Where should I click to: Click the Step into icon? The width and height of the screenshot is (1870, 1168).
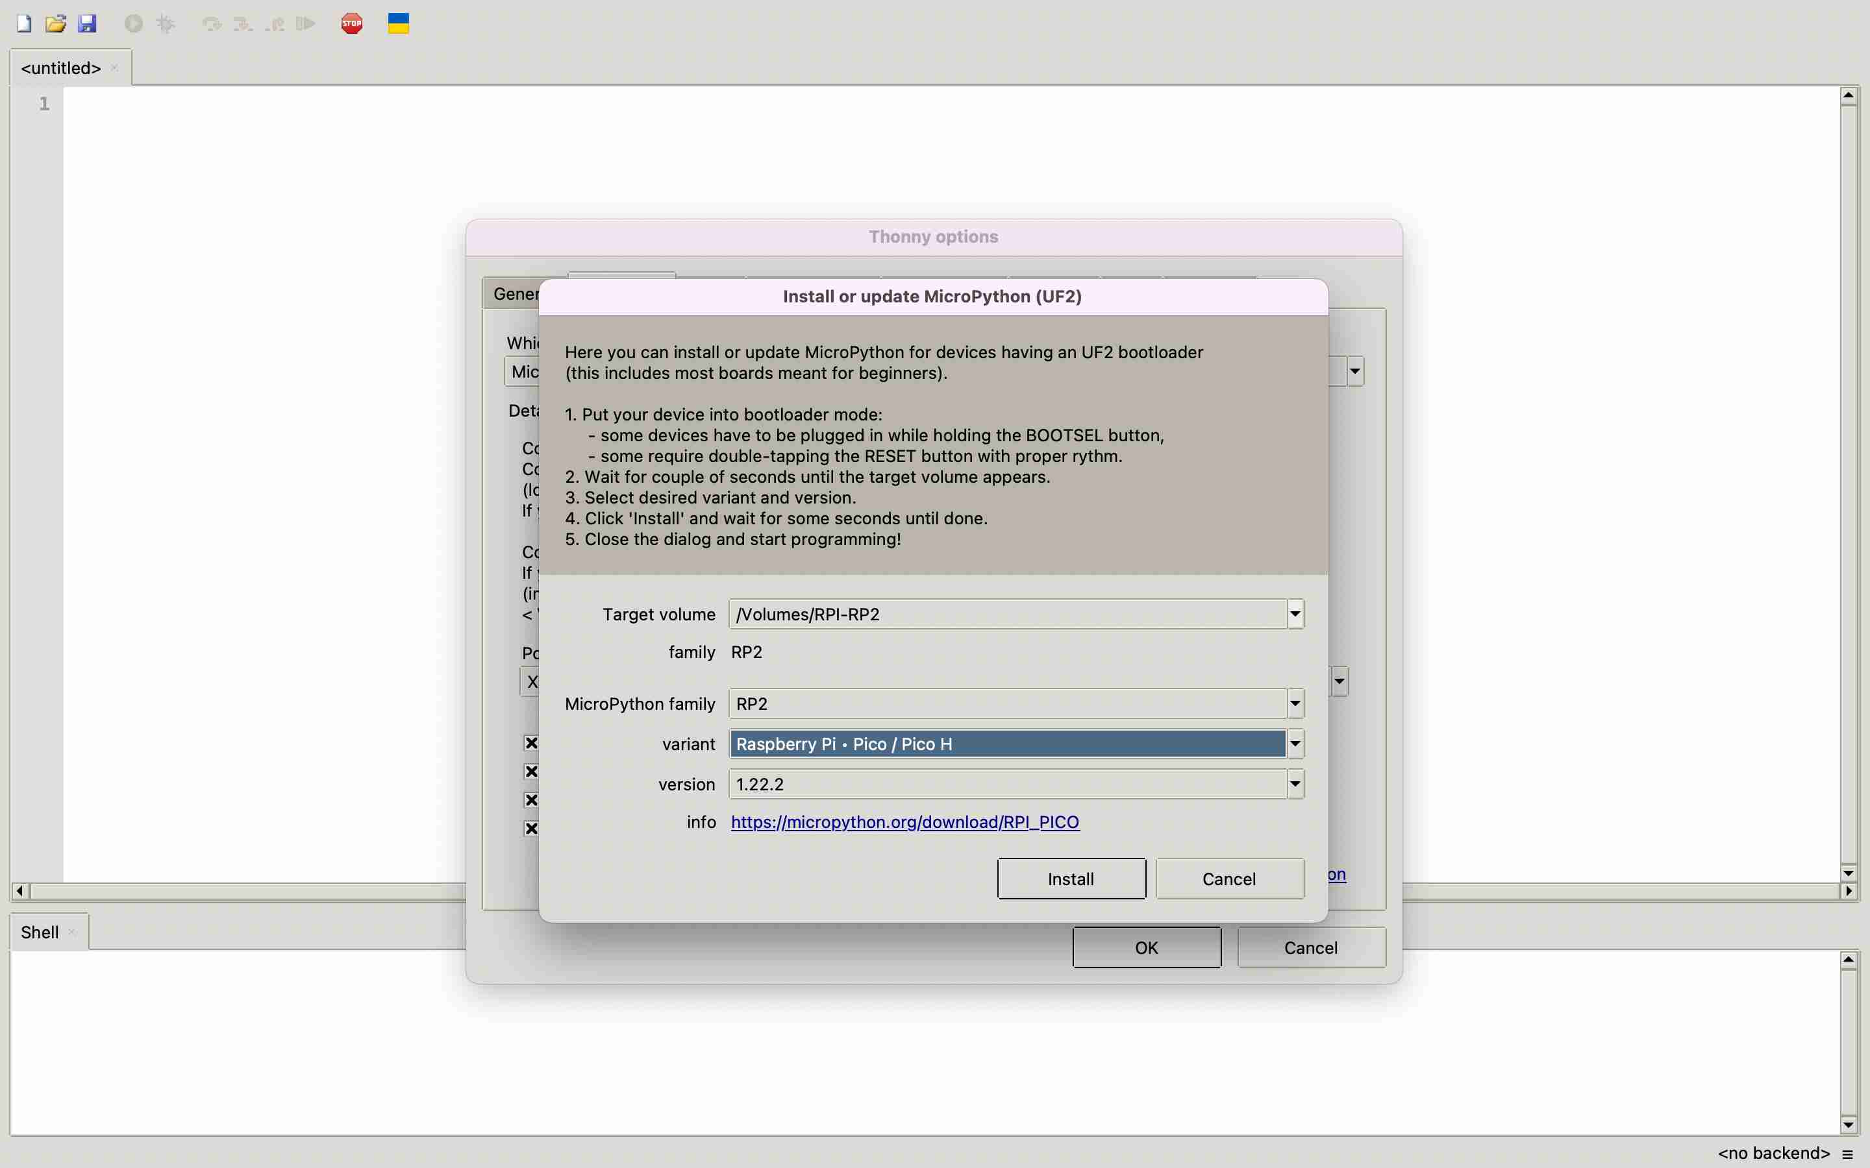243,23
